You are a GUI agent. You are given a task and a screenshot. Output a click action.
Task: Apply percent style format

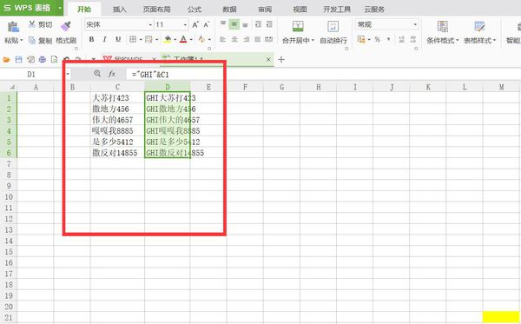(377, 40)
